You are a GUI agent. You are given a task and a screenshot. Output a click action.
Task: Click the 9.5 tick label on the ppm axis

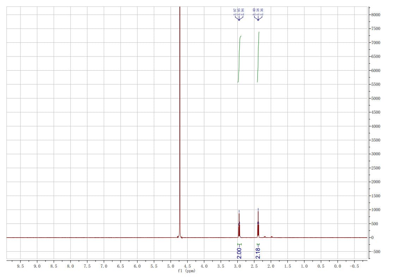[x=20, y=266]
